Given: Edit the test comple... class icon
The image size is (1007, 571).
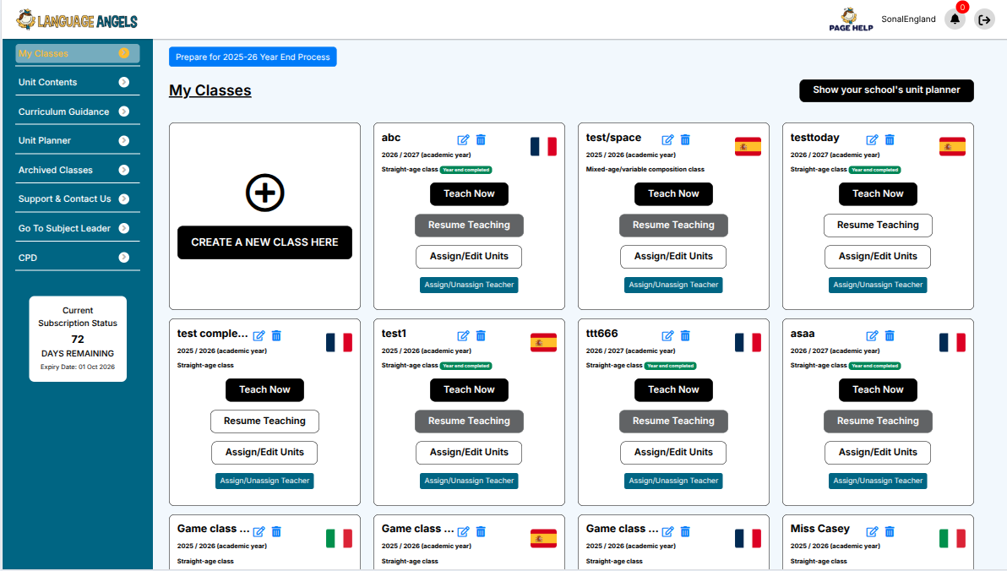Looking at the screenshot, I should click(x=259, y=335).
